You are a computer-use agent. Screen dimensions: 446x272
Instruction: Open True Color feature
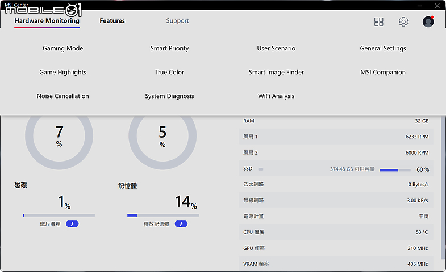click(x=169, y=72)
